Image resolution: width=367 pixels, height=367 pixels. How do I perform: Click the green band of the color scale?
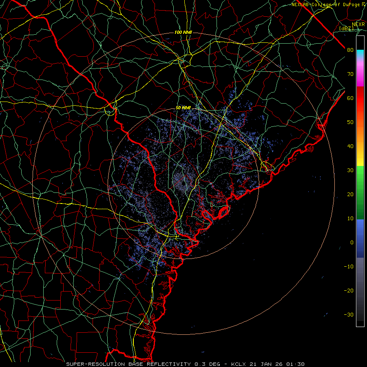(360, 192)
